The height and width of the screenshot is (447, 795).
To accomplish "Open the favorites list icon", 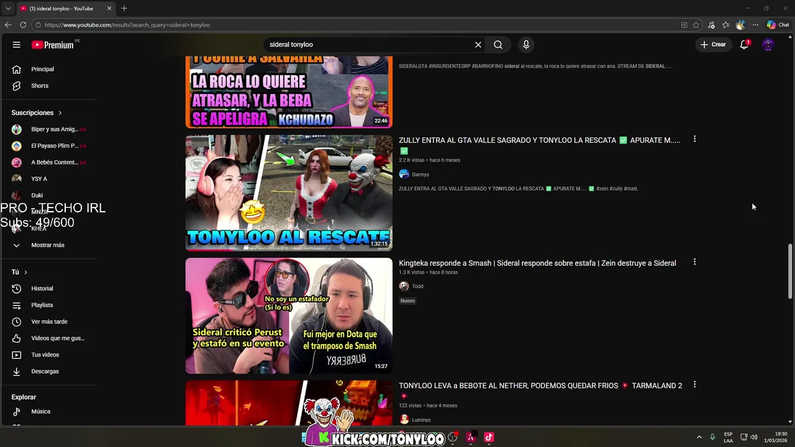I will pyautogui.click(x=725, y=25).
